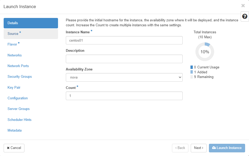249x156 pixels.
Task: Go to Security Groups tab
Action: click(20, 77)
